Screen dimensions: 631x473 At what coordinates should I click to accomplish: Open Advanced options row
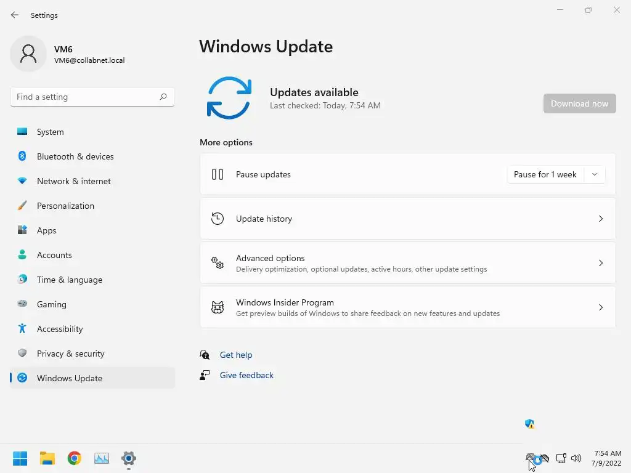tap(408, 263)
